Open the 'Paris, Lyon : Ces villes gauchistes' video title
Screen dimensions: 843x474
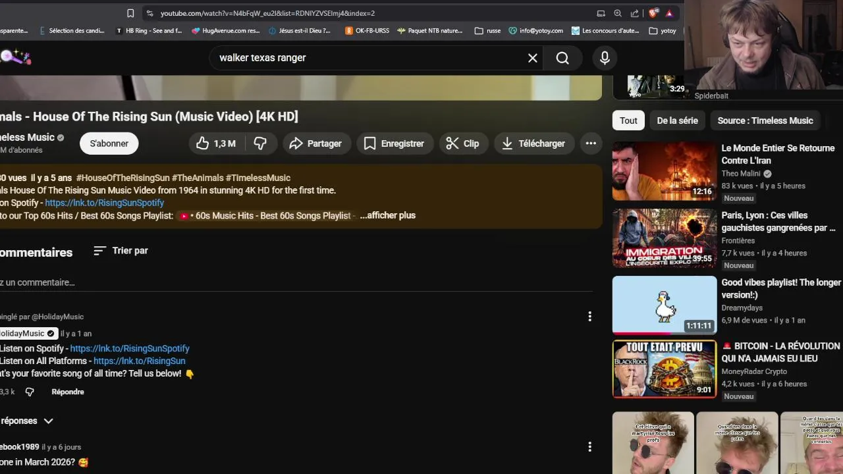coord(778,221)
